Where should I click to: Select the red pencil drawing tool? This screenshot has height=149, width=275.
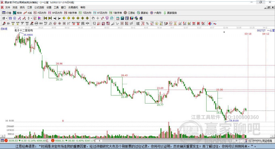click(x=4, y=23)
